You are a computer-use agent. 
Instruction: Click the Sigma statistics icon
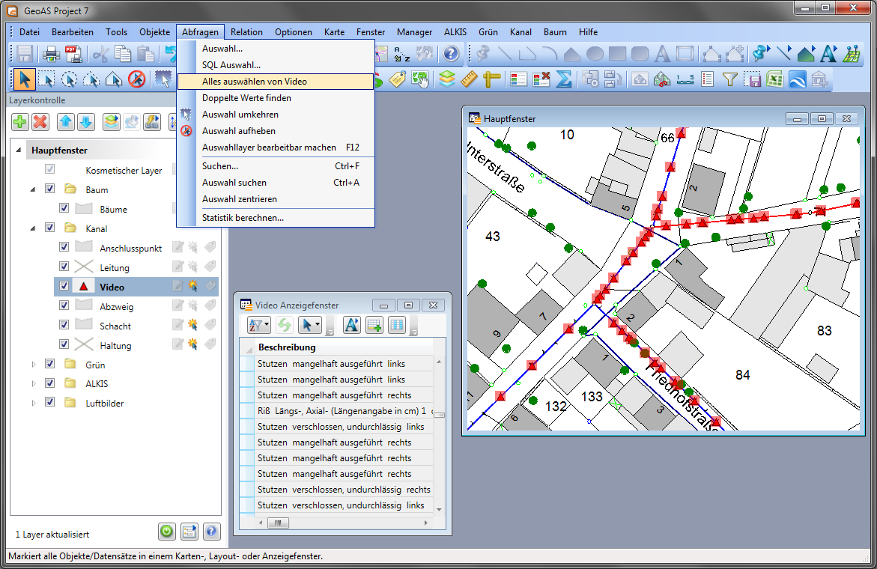(564, 79)
